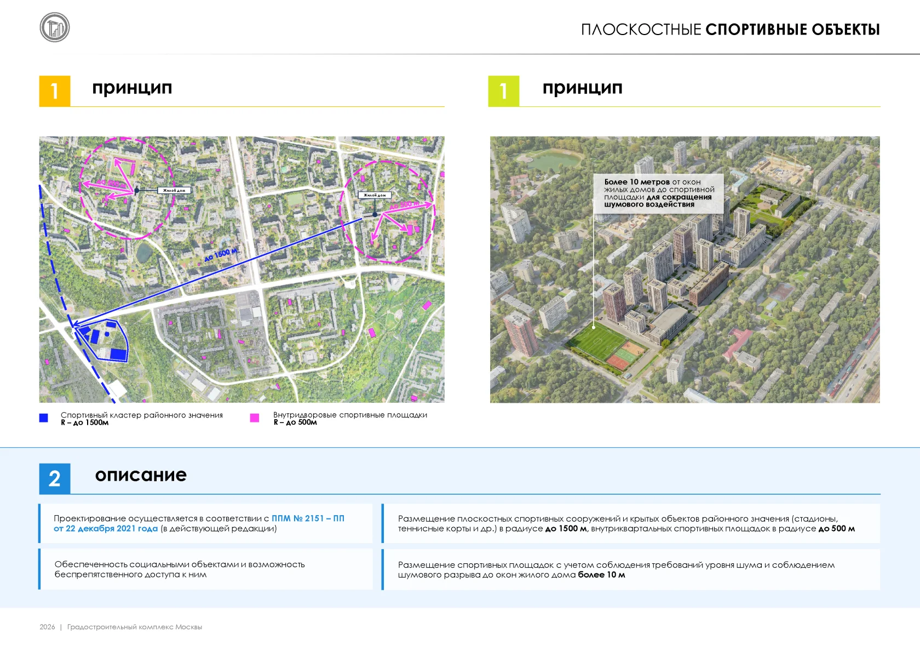Click 'ППМ № 2151 – ПП' blue text
Image resolution: width=920 pixels, height=651 pixels.
[x=308, y=518]
